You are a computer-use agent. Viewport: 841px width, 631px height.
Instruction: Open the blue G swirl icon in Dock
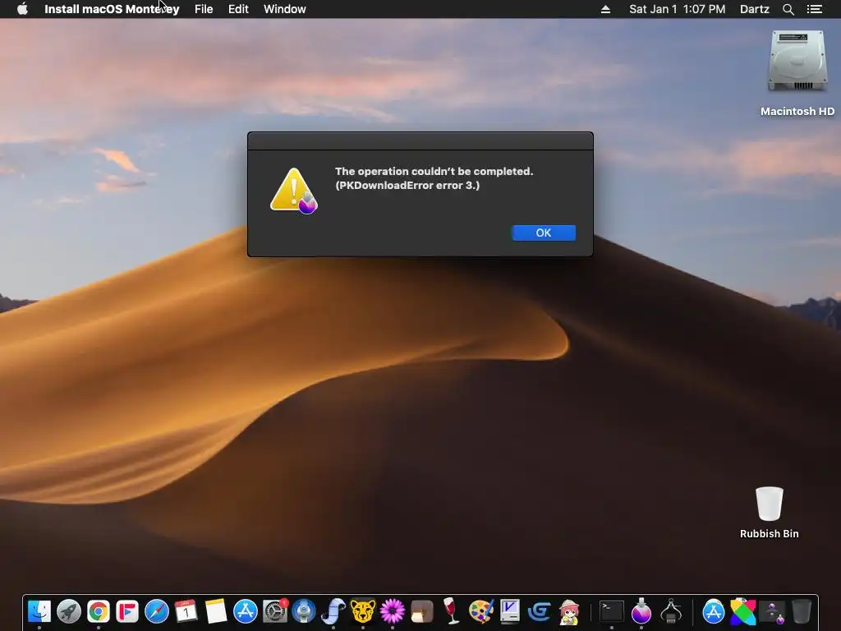(539, 611)
